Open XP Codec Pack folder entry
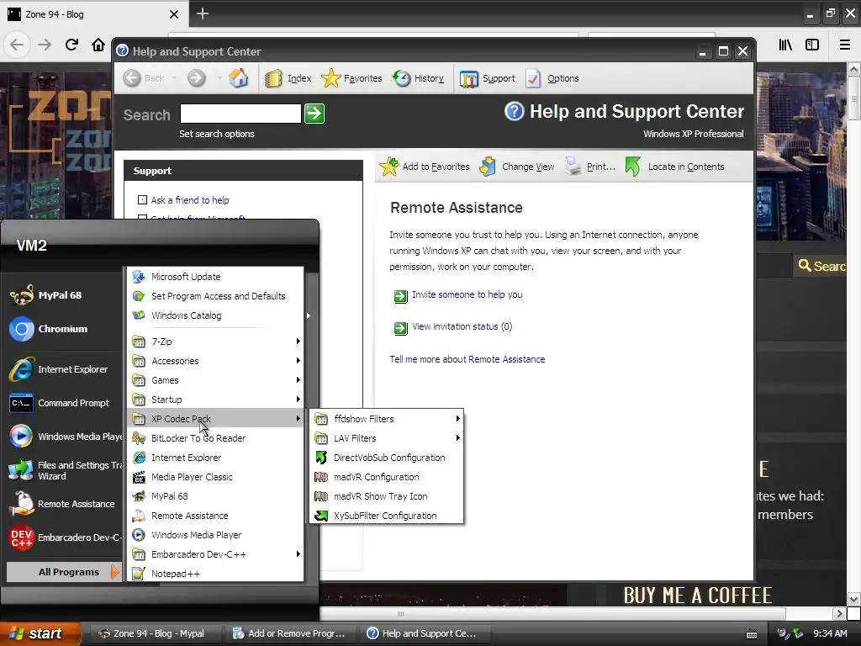The image size is (861, 646). click(216, 419)
